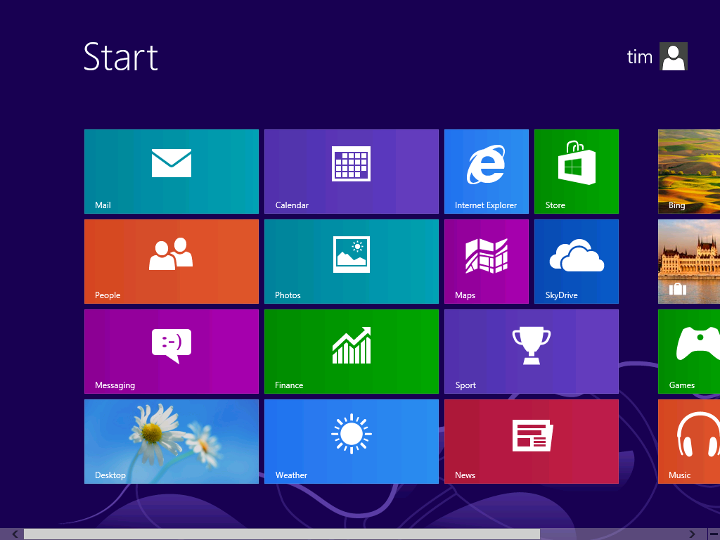Open SkyDrive cloud storage
This screenshot has height=540, width=720.
pos(576,261)
